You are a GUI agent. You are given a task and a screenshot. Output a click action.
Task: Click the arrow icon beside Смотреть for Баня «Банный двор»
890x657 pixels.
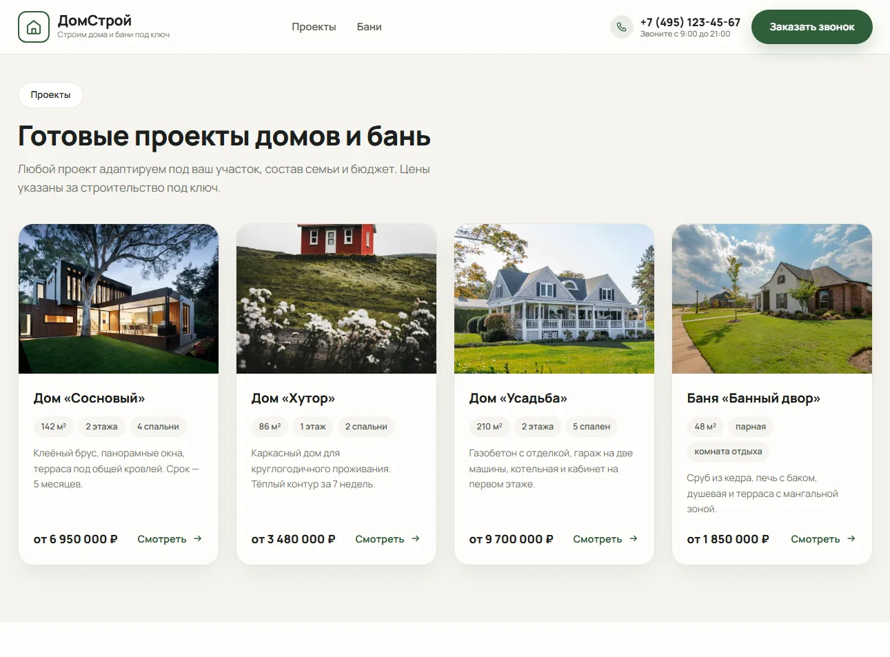pos(851,538)
